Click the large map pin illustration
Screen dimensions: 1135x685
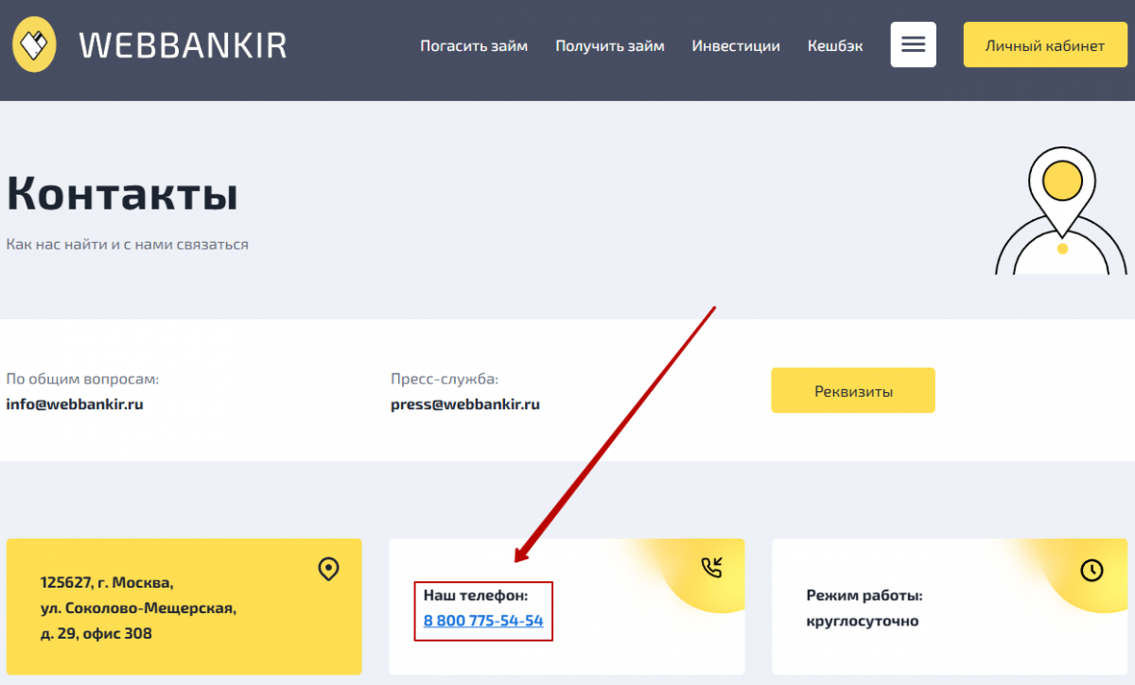click(x=1063, y=210)
